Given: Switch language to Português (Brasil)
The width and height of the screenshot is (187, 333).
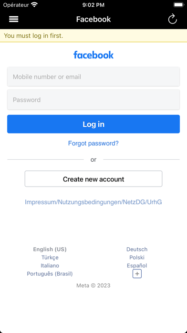Looking at the screenshot, I should [x=50, y=274].
